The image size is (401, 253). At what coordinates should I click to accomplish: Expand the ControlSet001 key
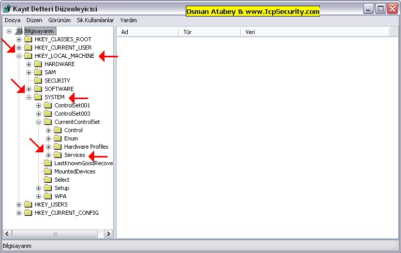[x=39, y=105]
